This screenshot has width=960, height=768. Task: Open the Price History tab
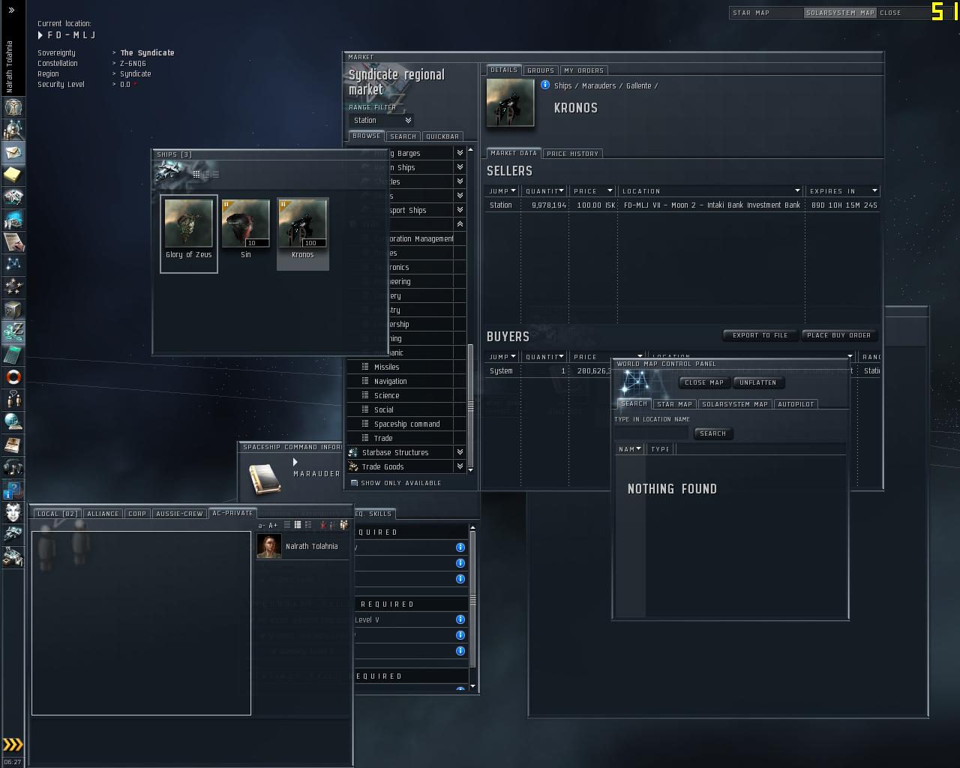572,154
